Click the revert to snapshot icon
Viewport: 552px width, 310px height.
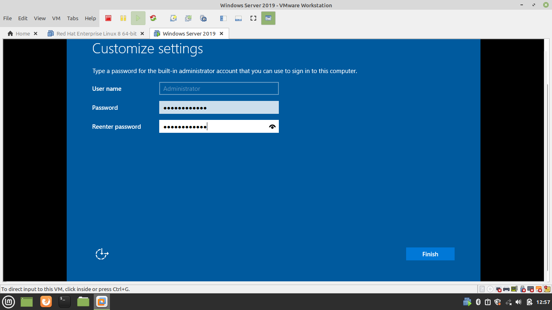(x=188, y=18)
